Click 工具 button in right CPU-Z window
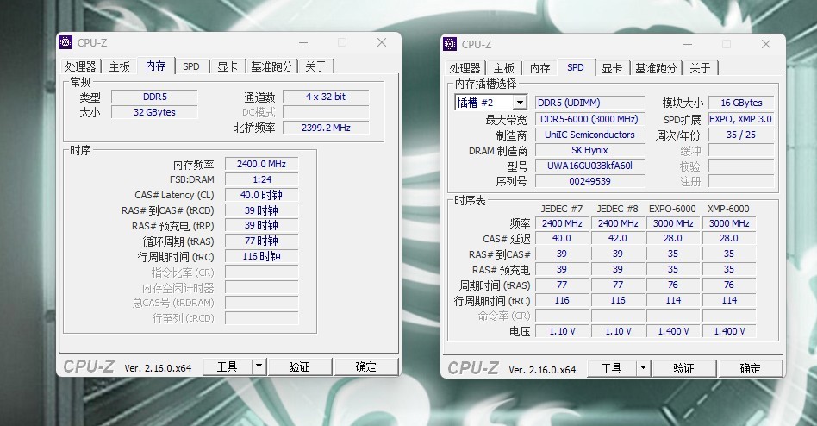 612,368
